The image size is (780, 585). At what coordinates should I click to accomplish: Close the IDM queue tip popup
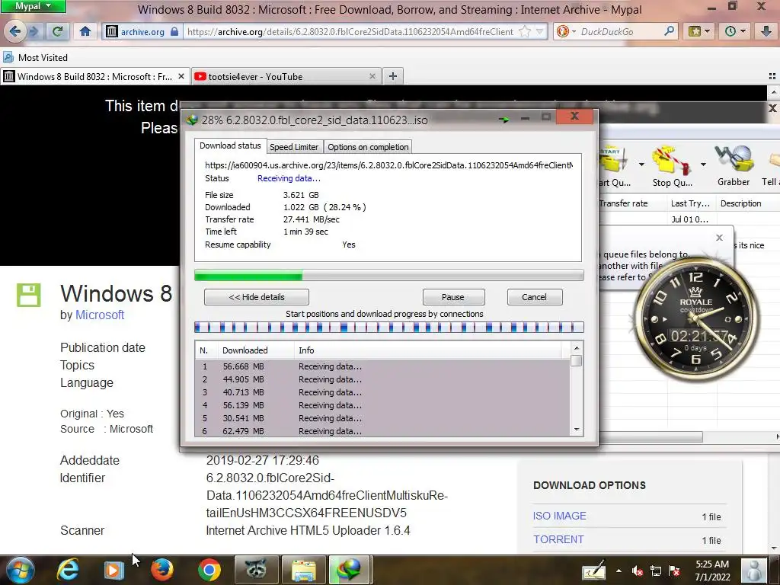pyautogui.click(x=719, y=238)
